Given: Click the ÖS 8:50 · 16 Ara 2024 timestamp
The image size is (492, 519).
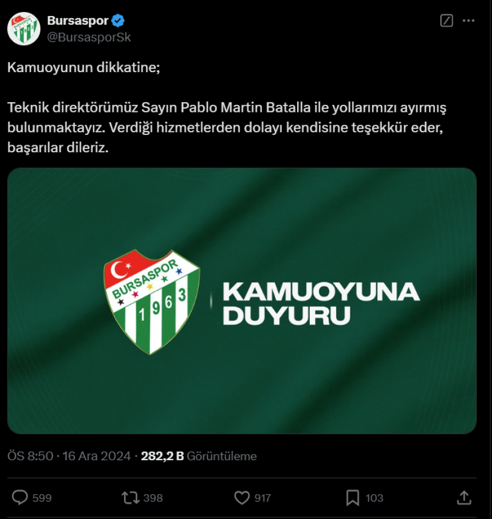Looking at the screenshot, I should coord(69,456).
